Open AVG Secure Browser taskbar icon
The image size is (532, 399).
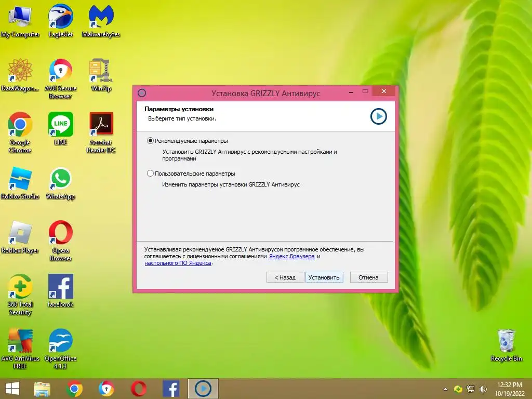(107, 389)
